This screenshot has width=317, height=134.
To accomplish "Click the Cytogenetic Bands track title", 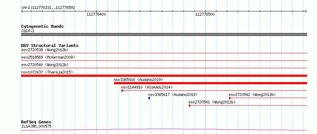I will pos(42,26).
